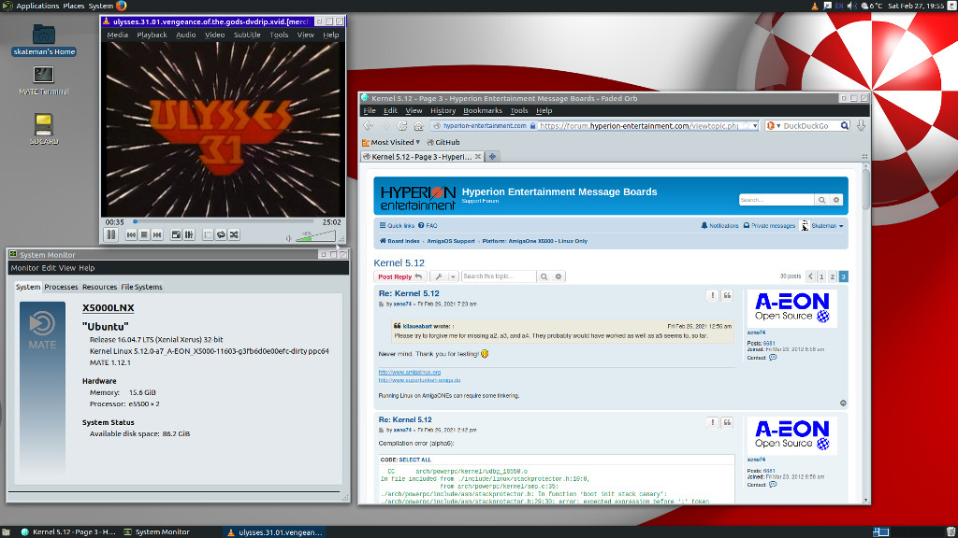Click the DuckDuckGo search magnifier icon
The width and height of the screenshot is (958, 538).
tap(845, 126)
